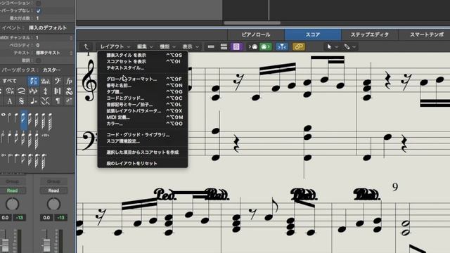Screen dimensions: 450x253
Task: Switch to the スコア tab
Action: pyautogui.click(x=313, y=34)
